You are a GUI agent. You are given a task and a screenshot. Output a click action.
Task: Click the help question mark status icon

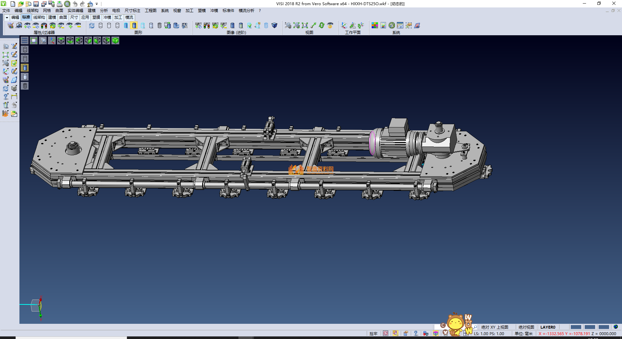[416, 334]
